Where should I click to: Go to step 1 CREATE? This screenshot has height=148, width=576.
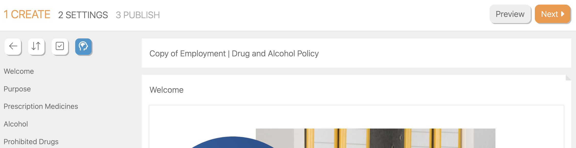pyautogui.click(x=27, y=15)
